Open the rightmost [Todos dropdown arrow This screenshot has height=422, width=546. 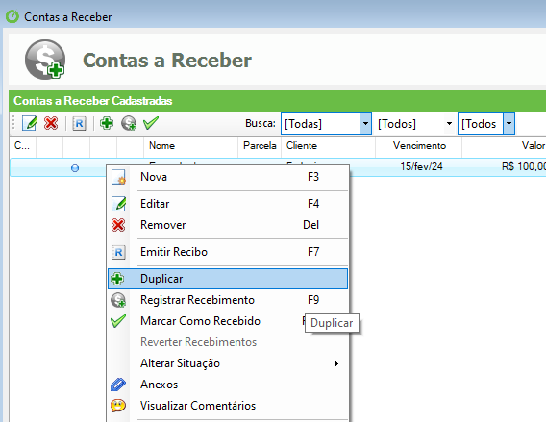pos(509,123)
